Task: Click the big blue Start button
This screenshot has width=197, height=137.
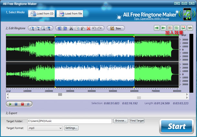Action: click(x=177, y=126)
